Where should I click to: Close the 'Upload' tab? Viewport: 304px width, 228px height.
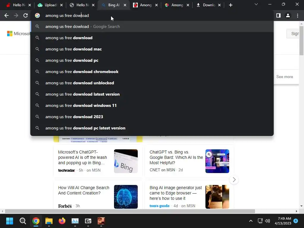61,5
